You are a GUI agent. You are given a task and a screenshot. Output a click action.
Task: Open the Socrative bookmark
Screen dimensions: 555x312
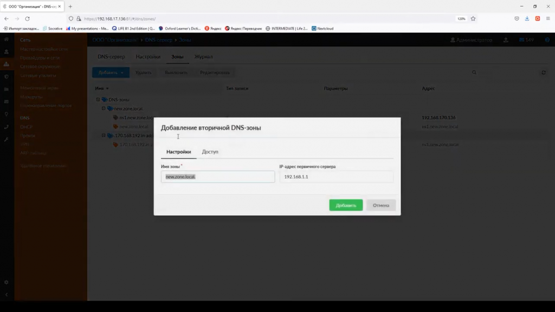click(x=53, y=28)
